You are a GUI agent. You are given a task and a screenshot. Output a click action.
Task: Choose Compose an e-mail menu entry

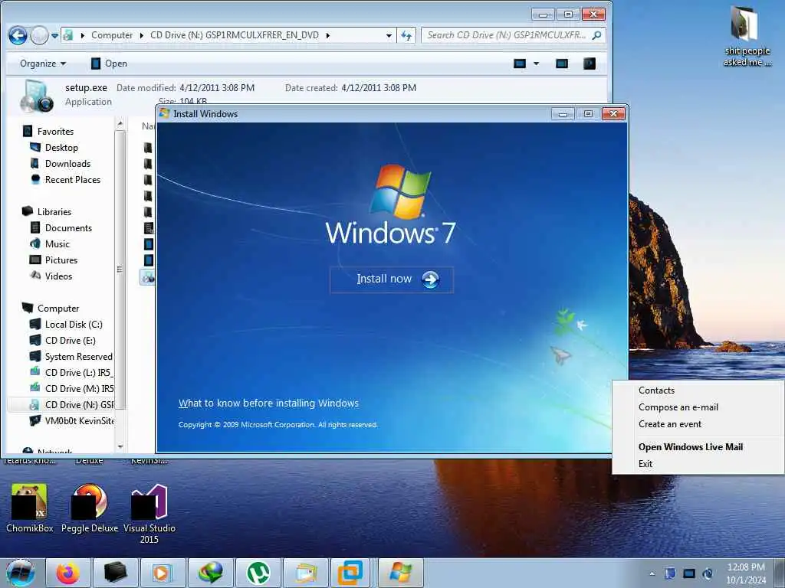(678, 407)
